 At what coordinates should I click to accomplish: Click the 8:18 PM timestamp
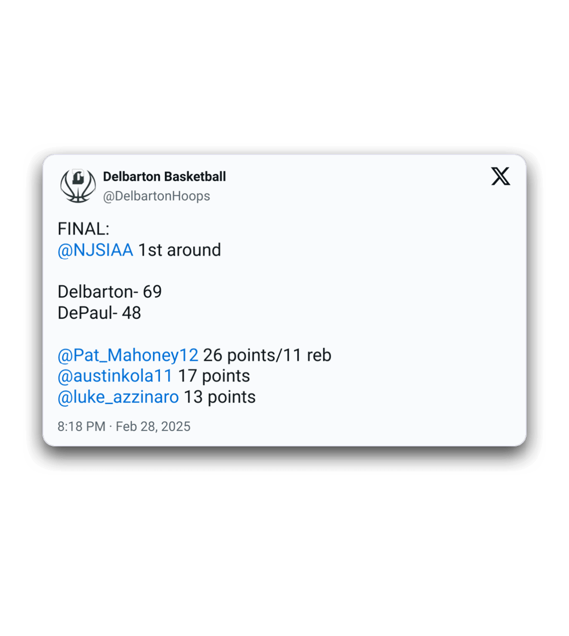(81, 427)
